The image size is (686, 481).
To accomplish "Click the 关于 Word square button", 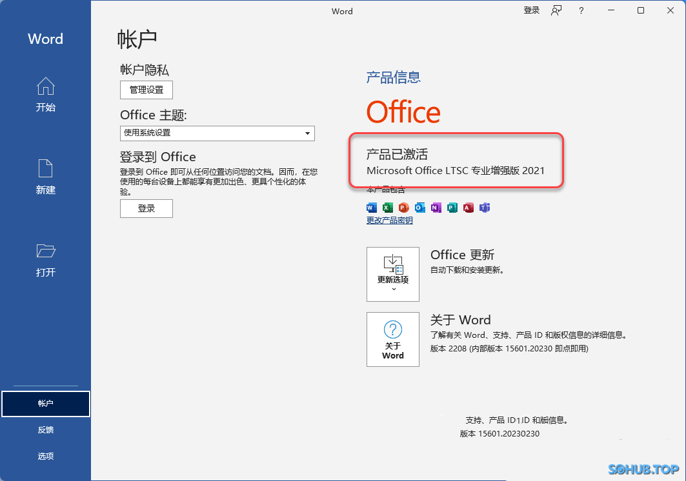I will click(393, 339).
